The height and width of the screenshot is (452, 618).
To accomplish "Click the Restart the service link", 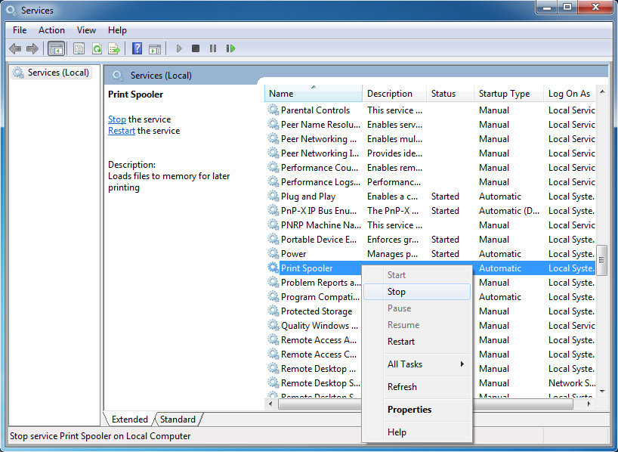I will 121,131.
